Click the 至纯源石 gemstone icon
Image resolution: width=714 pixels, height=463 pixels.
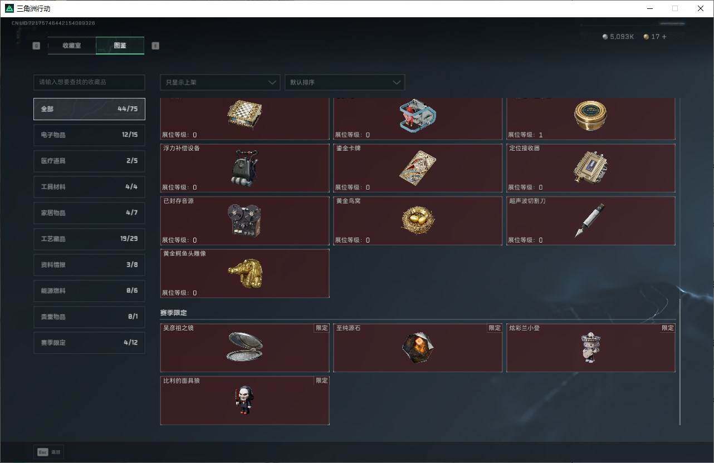tap(418, 348)
